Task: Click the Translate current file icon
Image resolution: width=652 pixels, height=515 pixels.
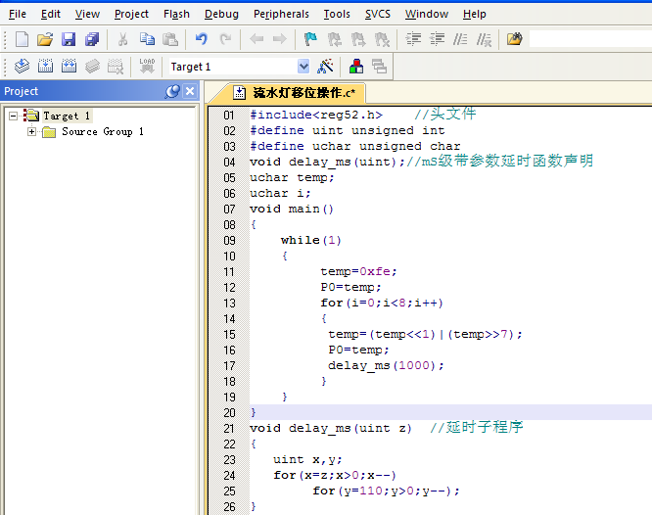Action: pos(21,67)
